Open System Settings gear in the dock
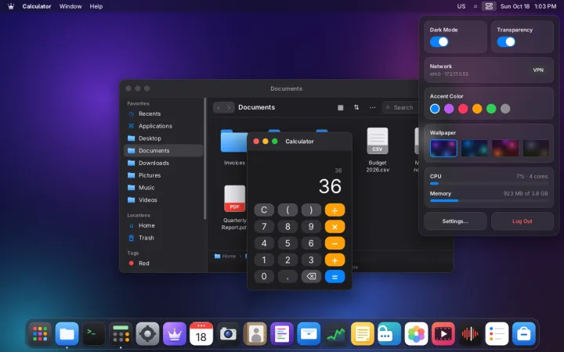This screenshot has width=564, height=352. point(147,334)
